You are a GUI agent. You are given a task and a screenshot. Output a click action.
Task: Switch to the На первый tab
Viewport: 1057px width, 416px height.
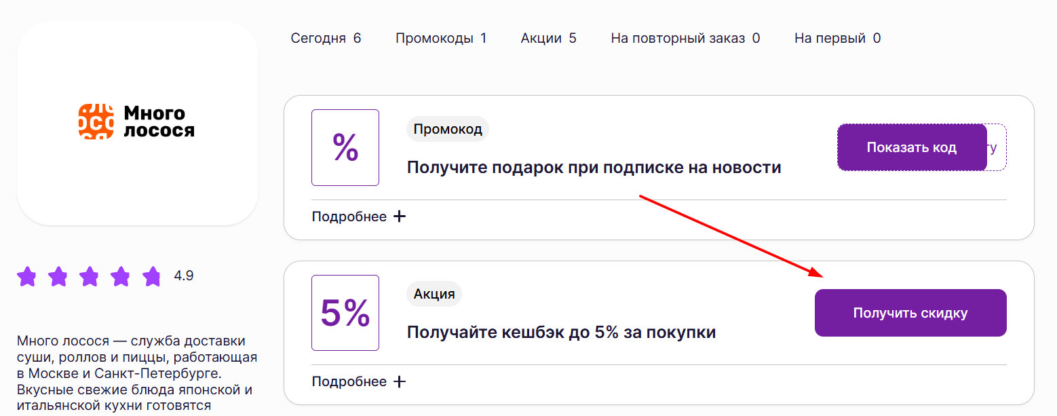pos(837,38)
